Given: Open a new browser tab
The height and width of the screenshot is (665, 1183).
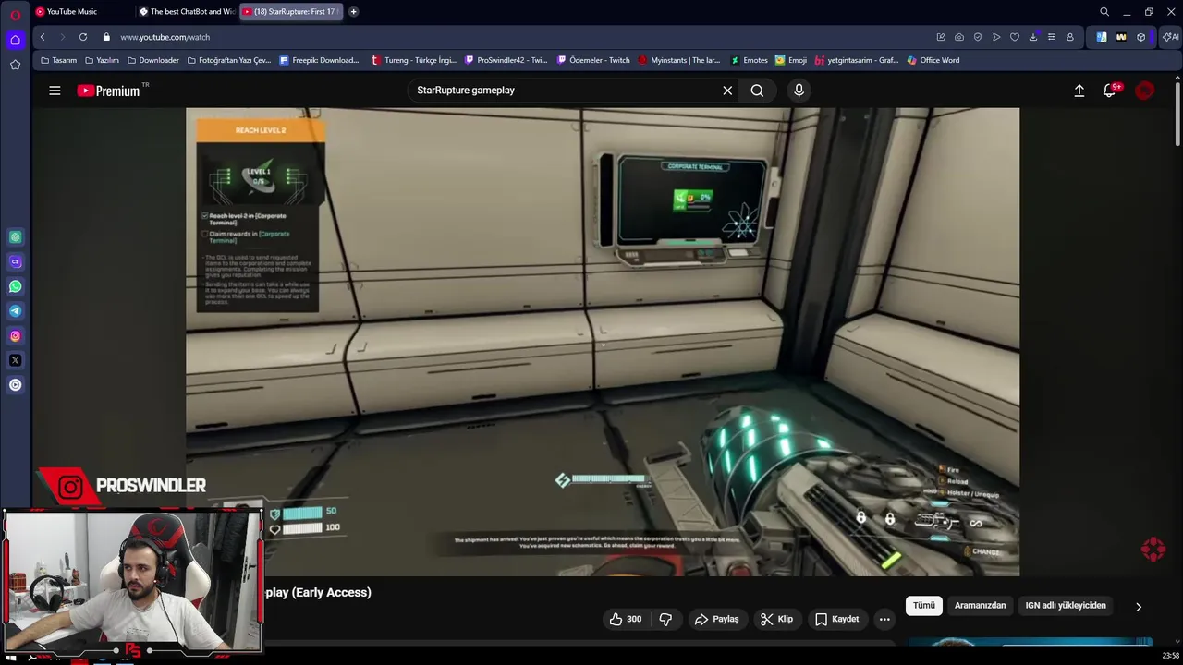Looking at the screenshot, I should click(353, 12).
